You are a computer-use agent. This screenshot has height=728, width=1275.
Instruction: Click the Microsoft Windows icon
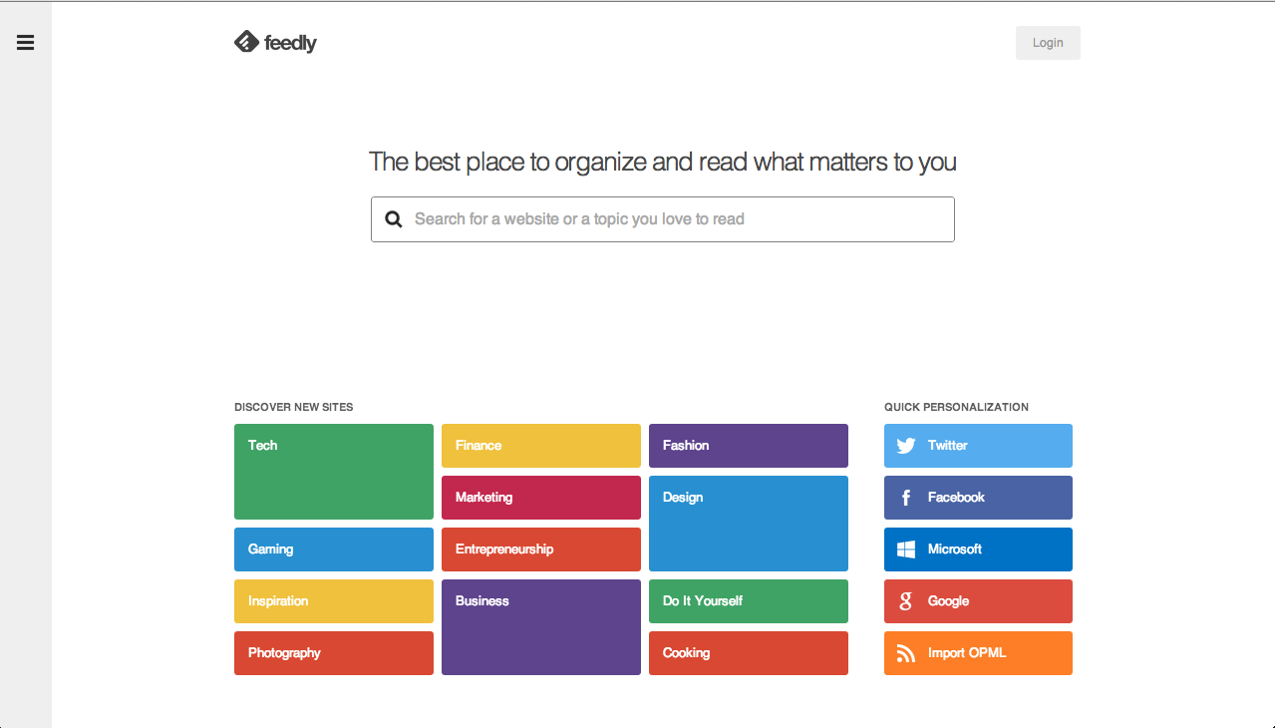point(904,548)
